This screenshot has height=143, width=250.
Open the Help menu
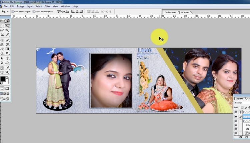coord(75,6)
